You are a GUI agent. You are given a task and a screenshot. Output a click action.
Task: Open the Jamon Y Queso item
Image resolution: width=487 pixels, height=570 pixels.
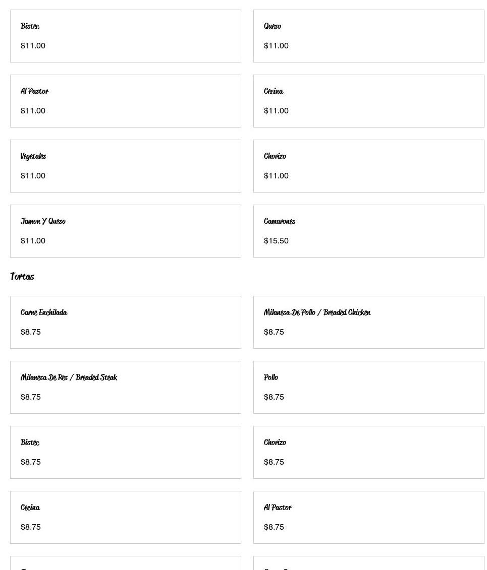[x=125, y=231]
